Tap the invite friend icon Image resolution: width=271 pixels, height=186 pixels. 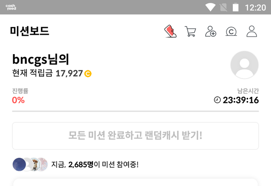[x=210, y=31]
